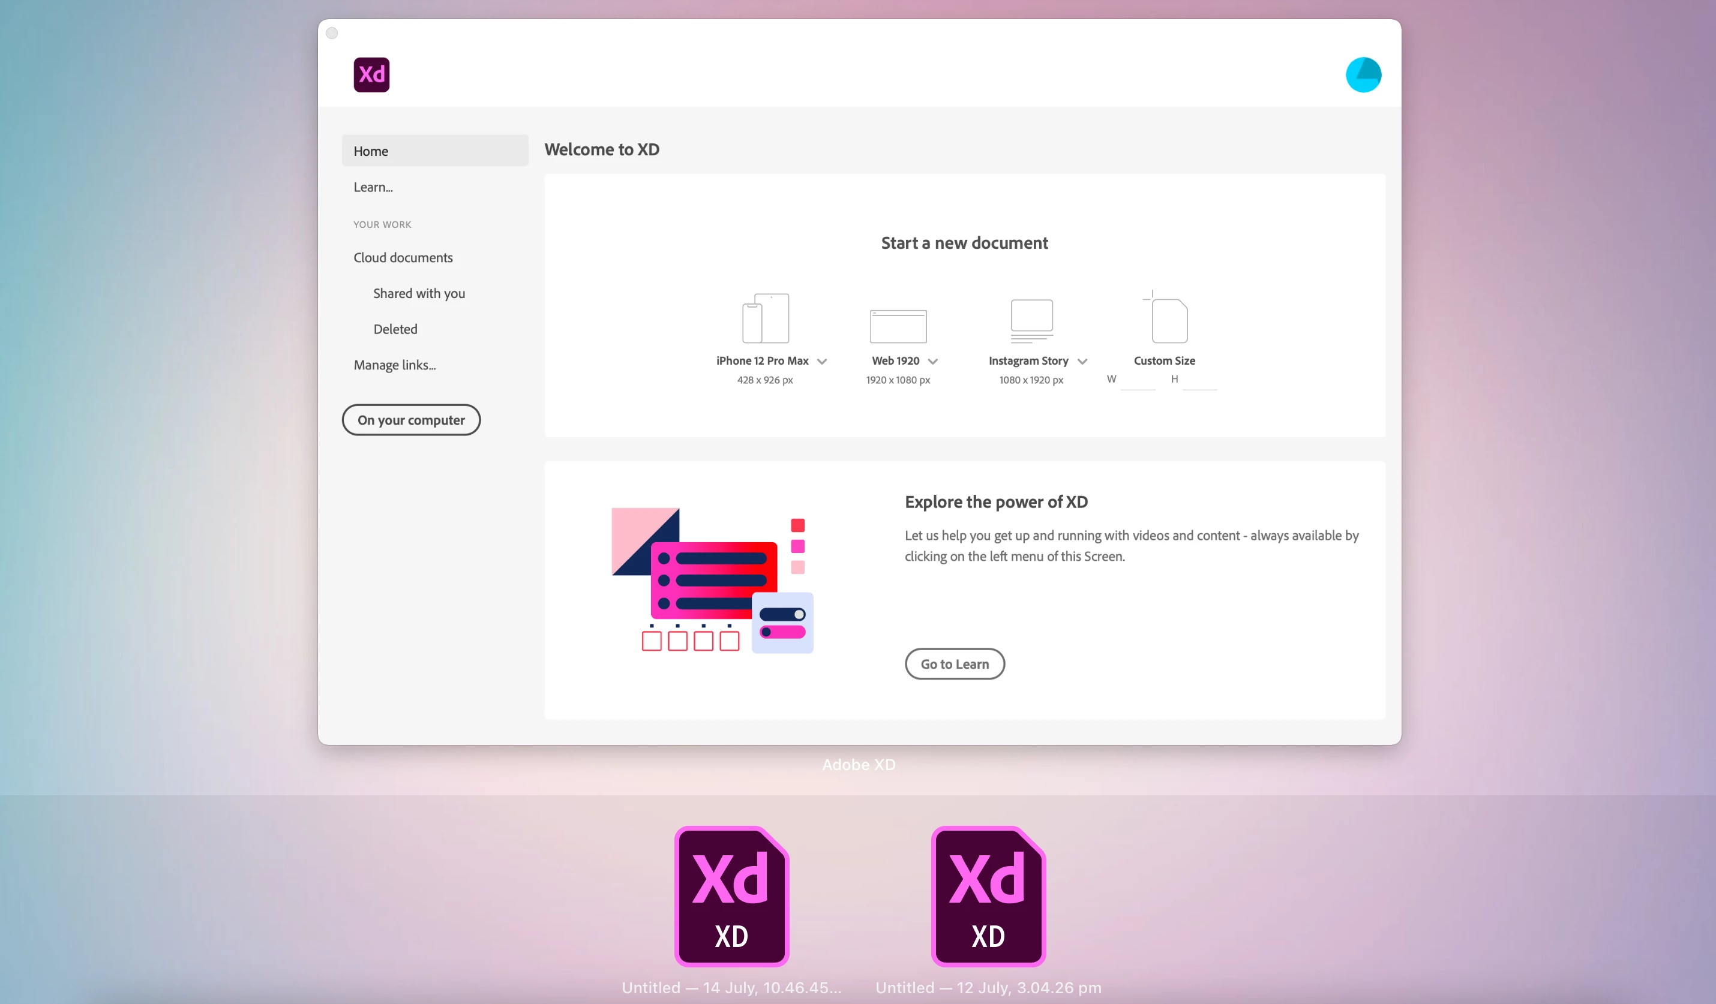Select the iPhone 12 Pro Max preset icon

[765, 318]
